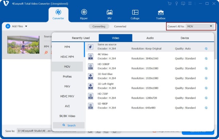This screenshot has width=219, height=139.
Task: Select the Recently Used format tab
Action: tap(81, 38)
